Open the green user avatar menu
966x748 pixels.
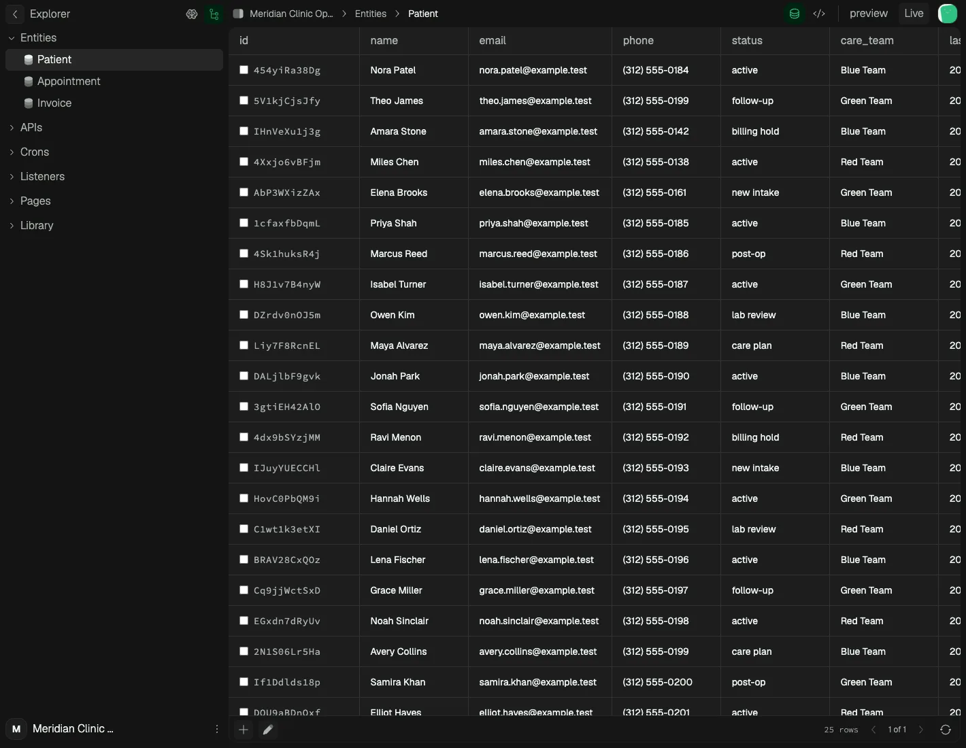[x=948, y=13]
